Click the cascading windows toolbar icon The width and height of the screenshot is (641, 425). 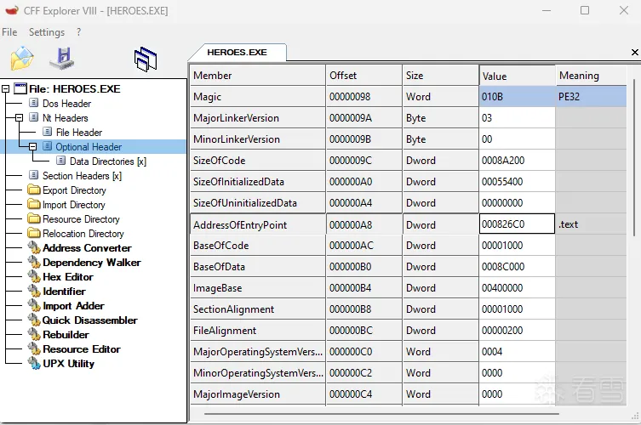(146, 59)
